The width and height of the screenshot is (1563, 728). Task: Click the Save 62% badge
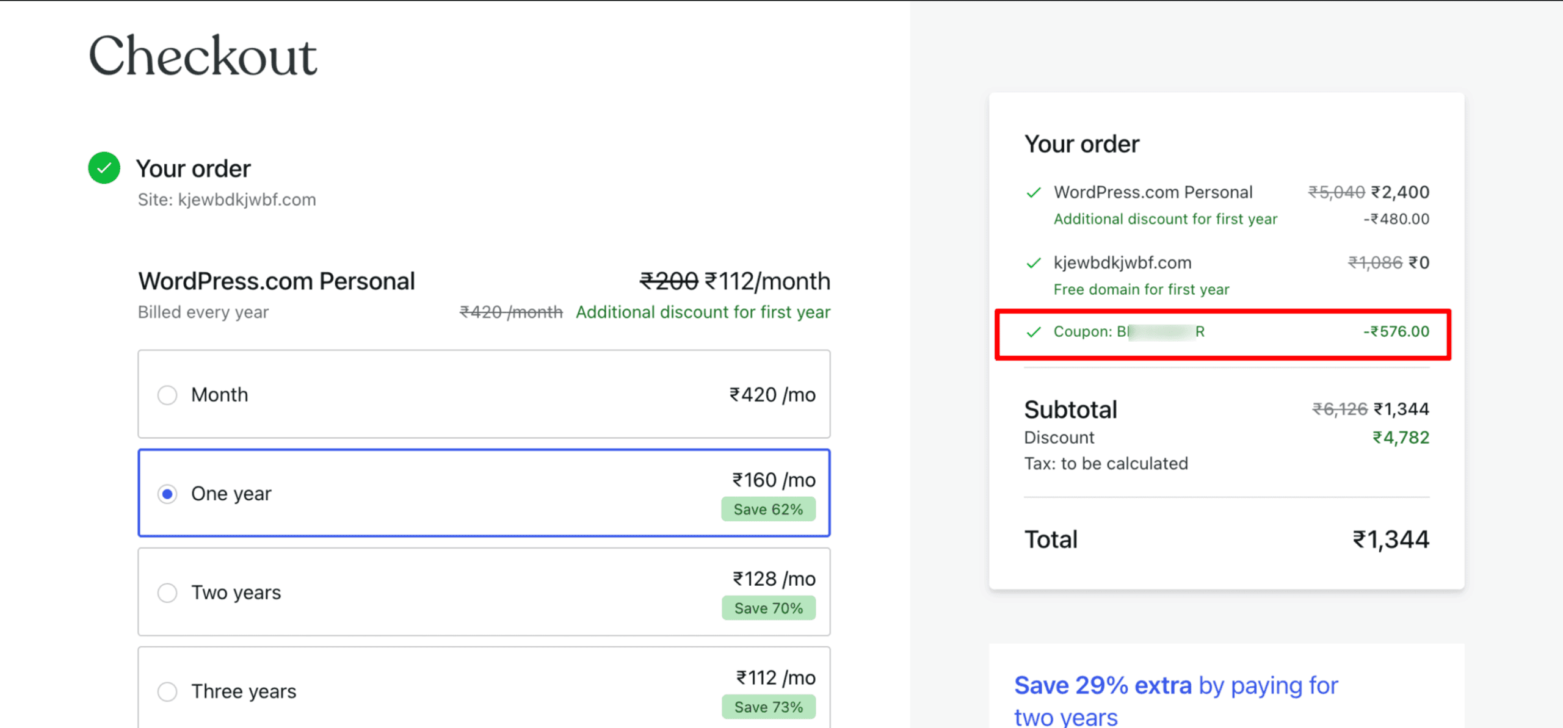point(768,508)
